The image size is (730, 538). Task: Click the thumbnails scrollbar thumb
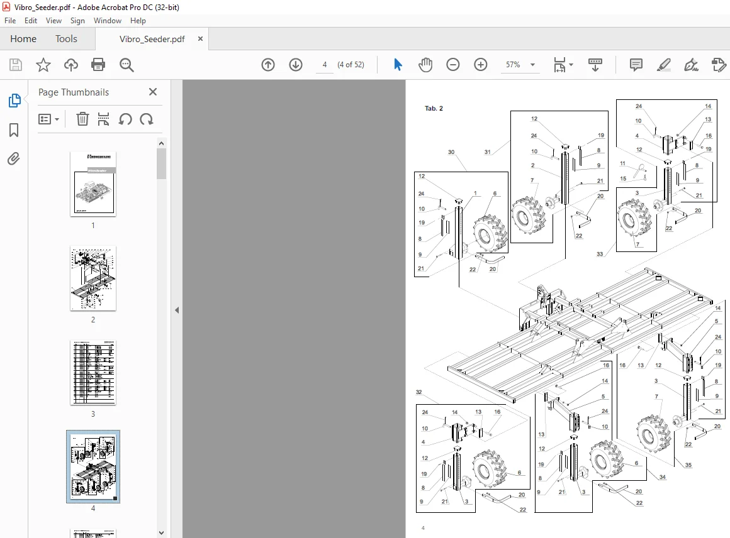(x=162, y=163)
